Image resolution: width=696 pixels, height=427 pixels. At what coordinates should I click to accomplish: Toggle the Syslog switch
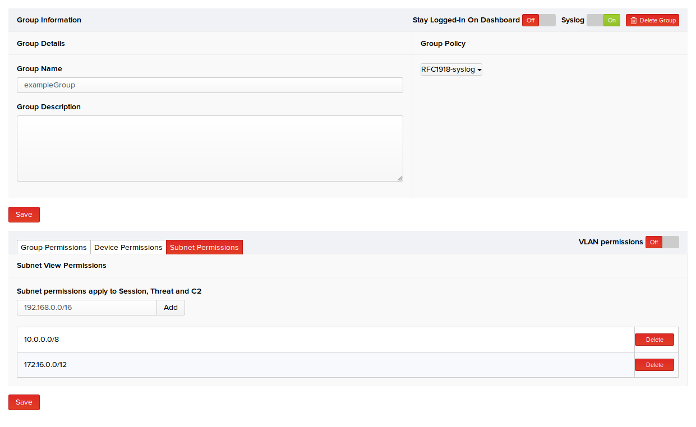[603, 20]
